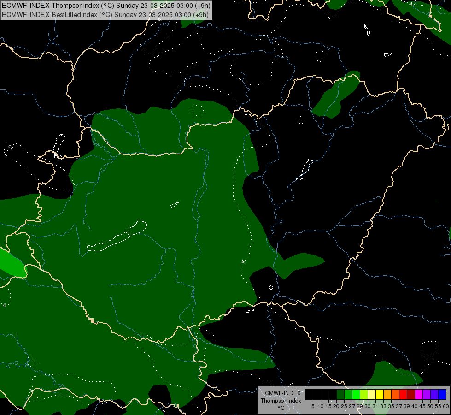
Task: Click the legend scale value 31
Action: pos(375,406)
